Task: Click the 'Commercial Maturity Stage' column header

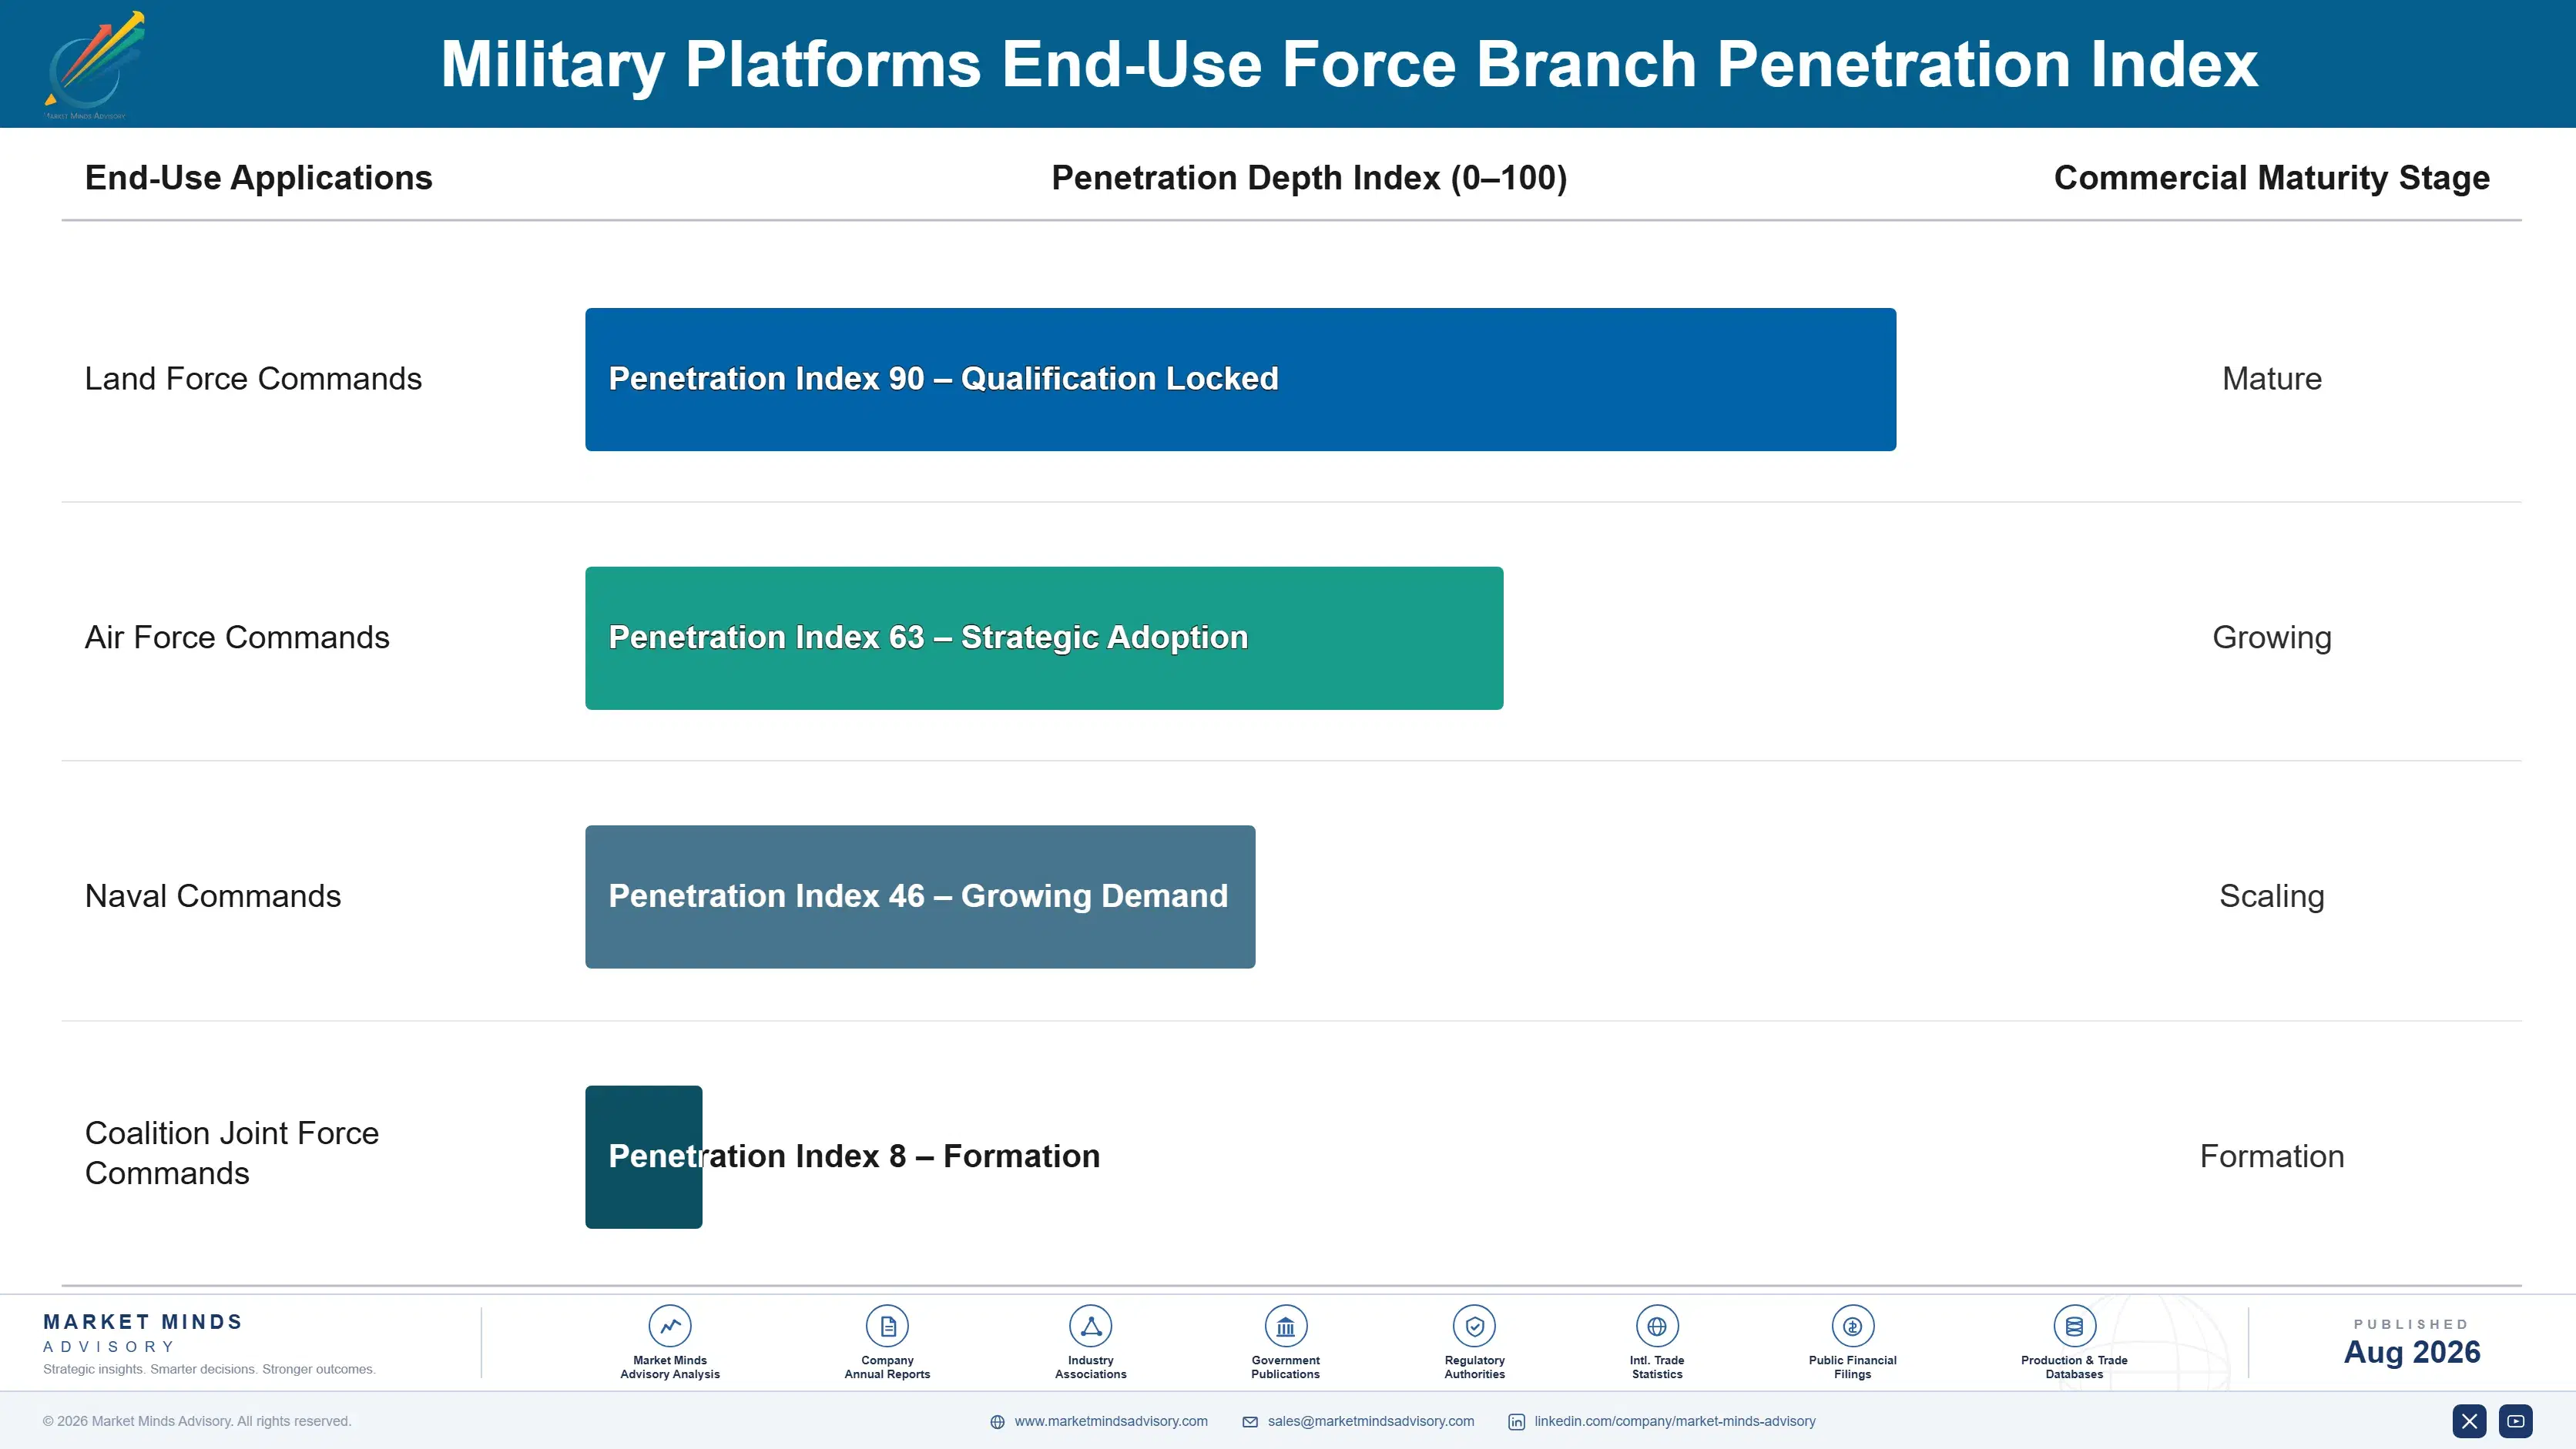Action: coord(2271,178)
